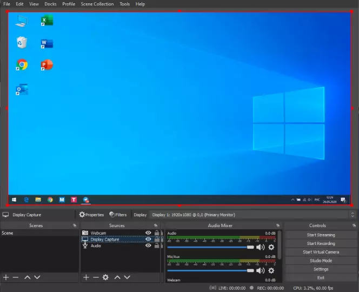The image size is (359, 292).
Task: Undock the Controls panel
Action: (354, 225)
